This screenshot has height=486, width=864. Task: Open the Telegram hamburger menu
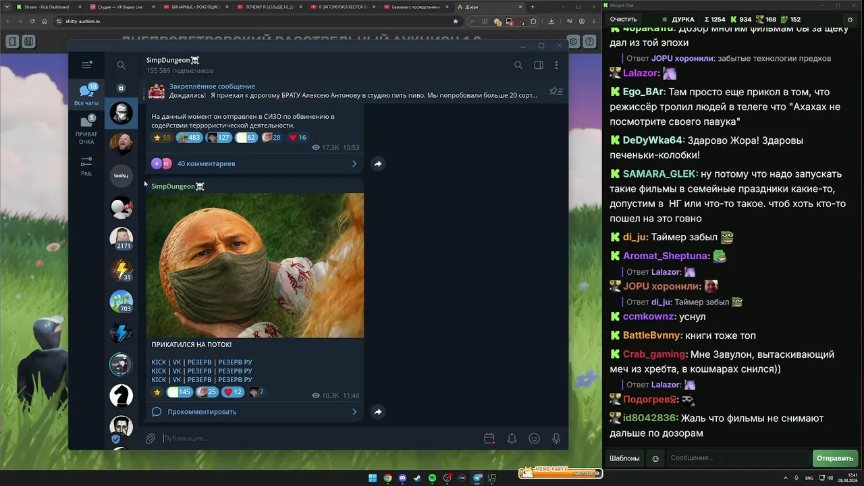click(x=86, y=65)
